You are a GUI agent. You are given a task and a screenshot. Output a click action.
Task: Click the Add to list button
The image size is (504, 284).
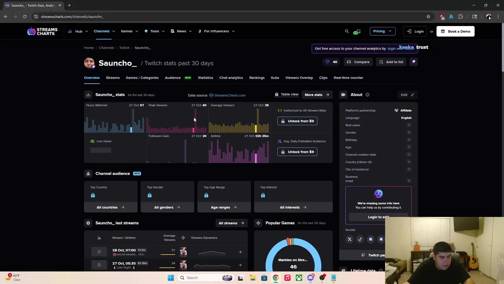click(391, 62)
